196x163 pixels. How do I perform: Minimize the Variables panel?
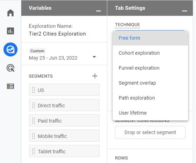coord(99,11)
